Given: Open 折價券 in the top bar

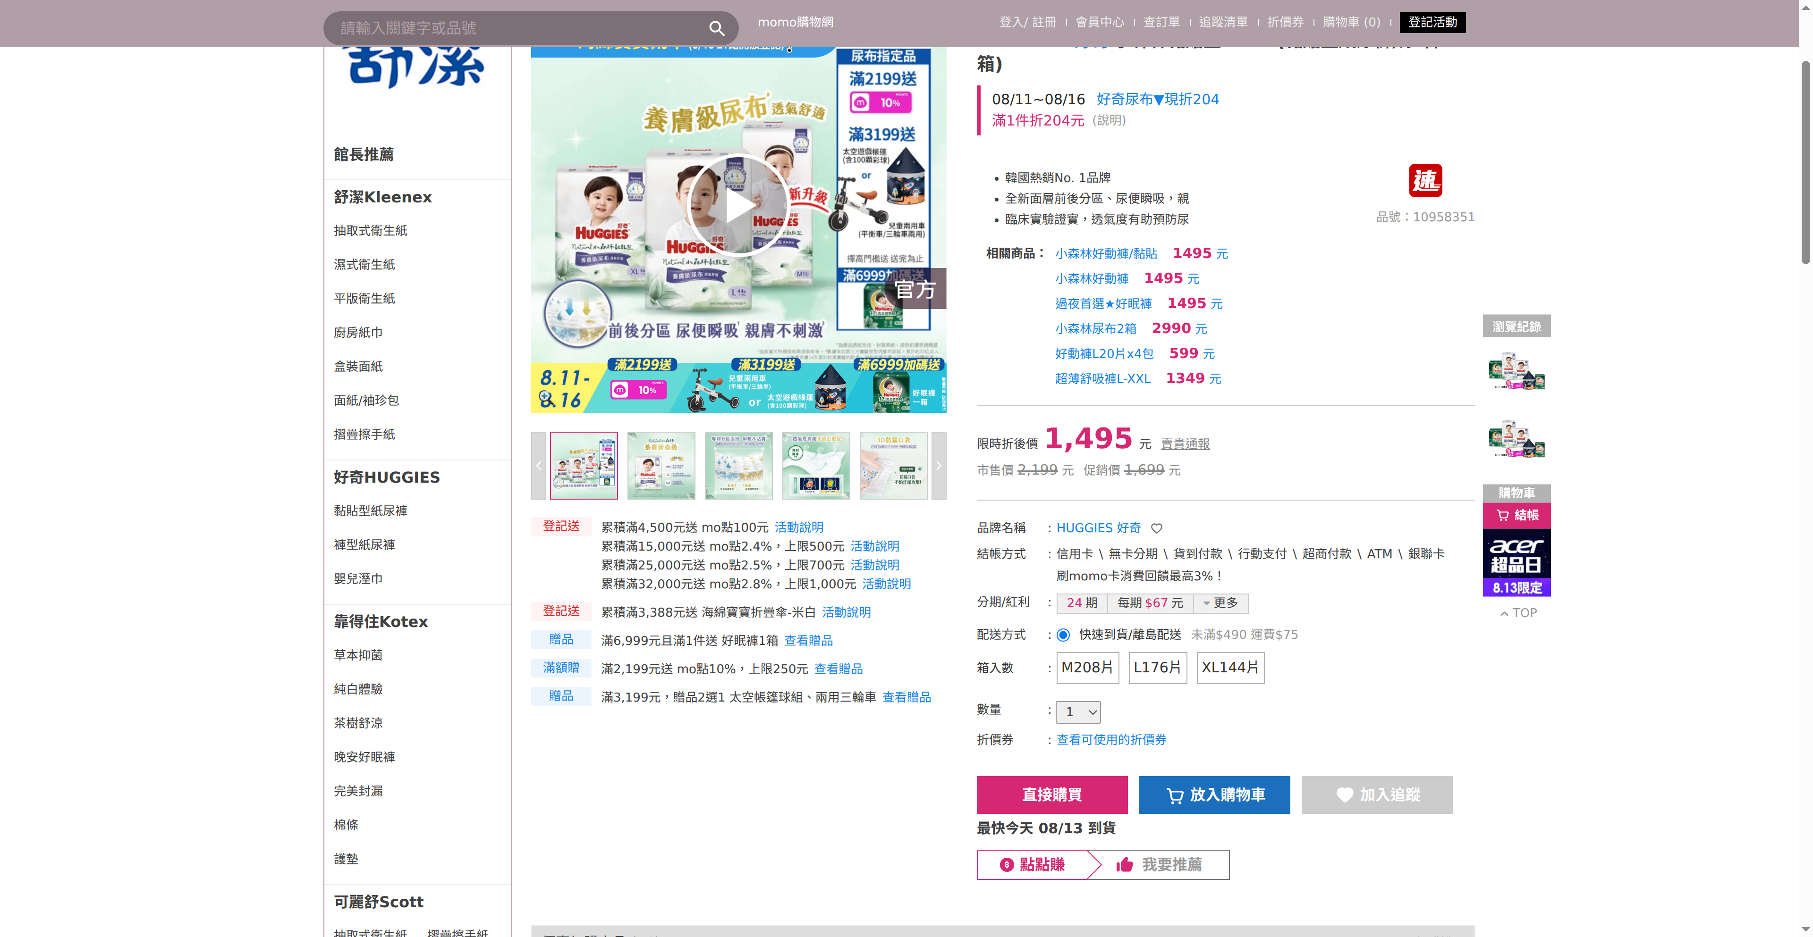Looking at the screenshot, I should [x=1286, y=23].
